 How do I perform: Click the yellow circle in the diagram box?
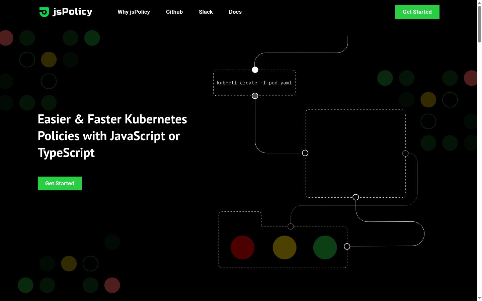click(285, 247)
